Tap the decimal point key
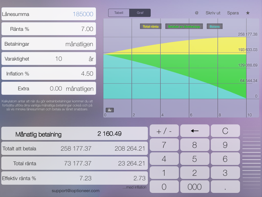This screenshot has width=262, height=197. point(225,187)
